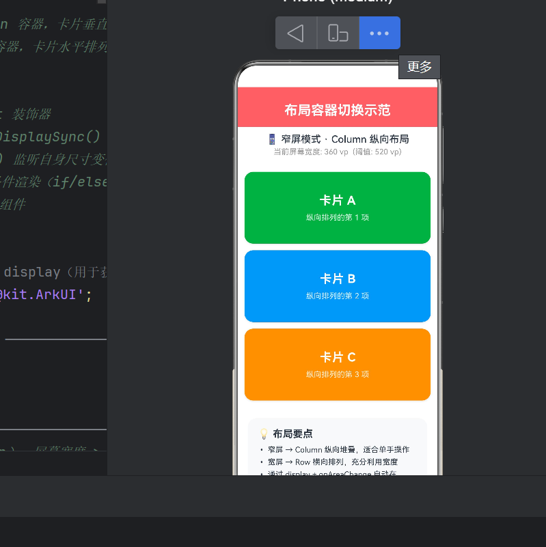Click the red header 布局容器切换示范
546x547 pixels.
click(338, 107)
